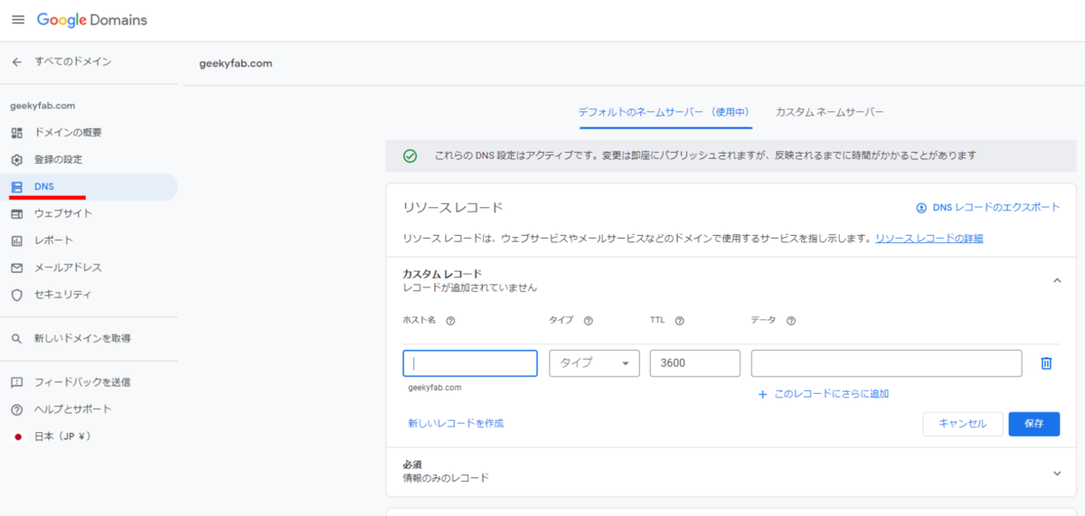Go to すべてのドメイン
Screen dimensions: 1085x516
(x=73, y=61)
